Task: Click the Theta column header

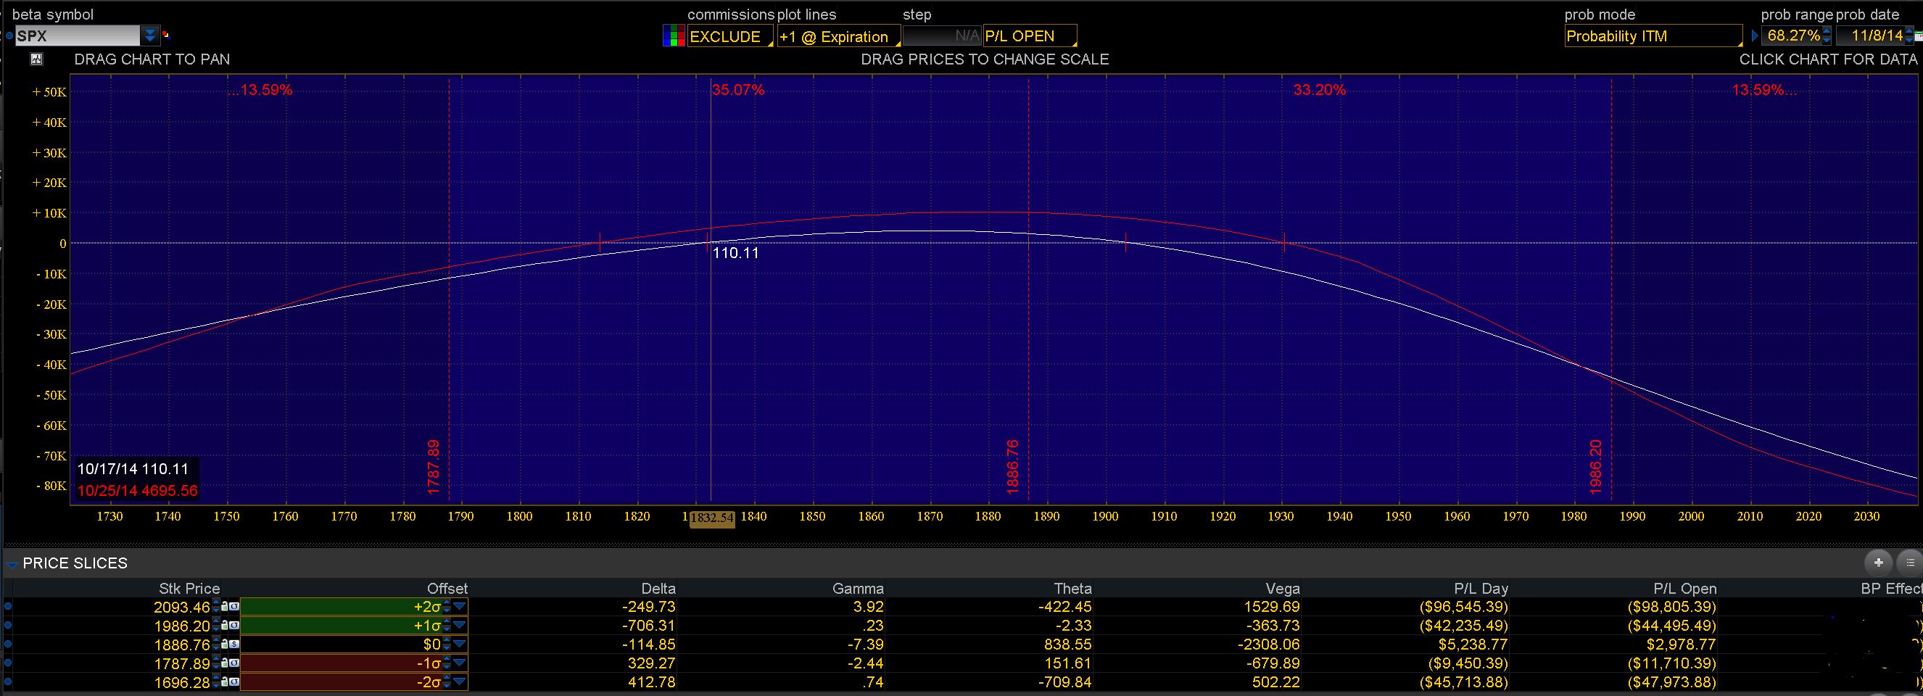Action: pyautogui.click(x=1072, y=589)
